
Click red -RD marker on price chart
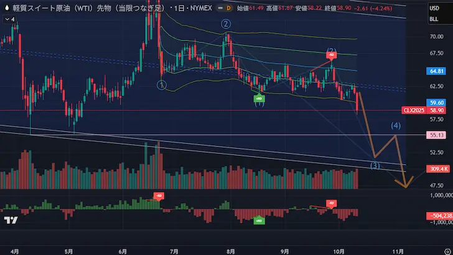(x=332, y=55)
